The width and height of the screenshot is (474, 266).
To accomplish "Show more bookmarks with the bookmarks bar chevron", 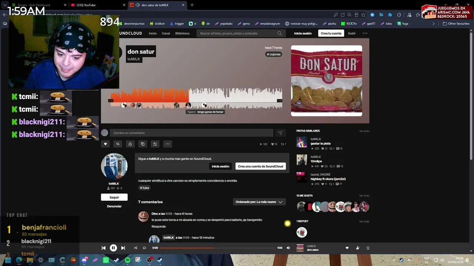I will [434, 24].
